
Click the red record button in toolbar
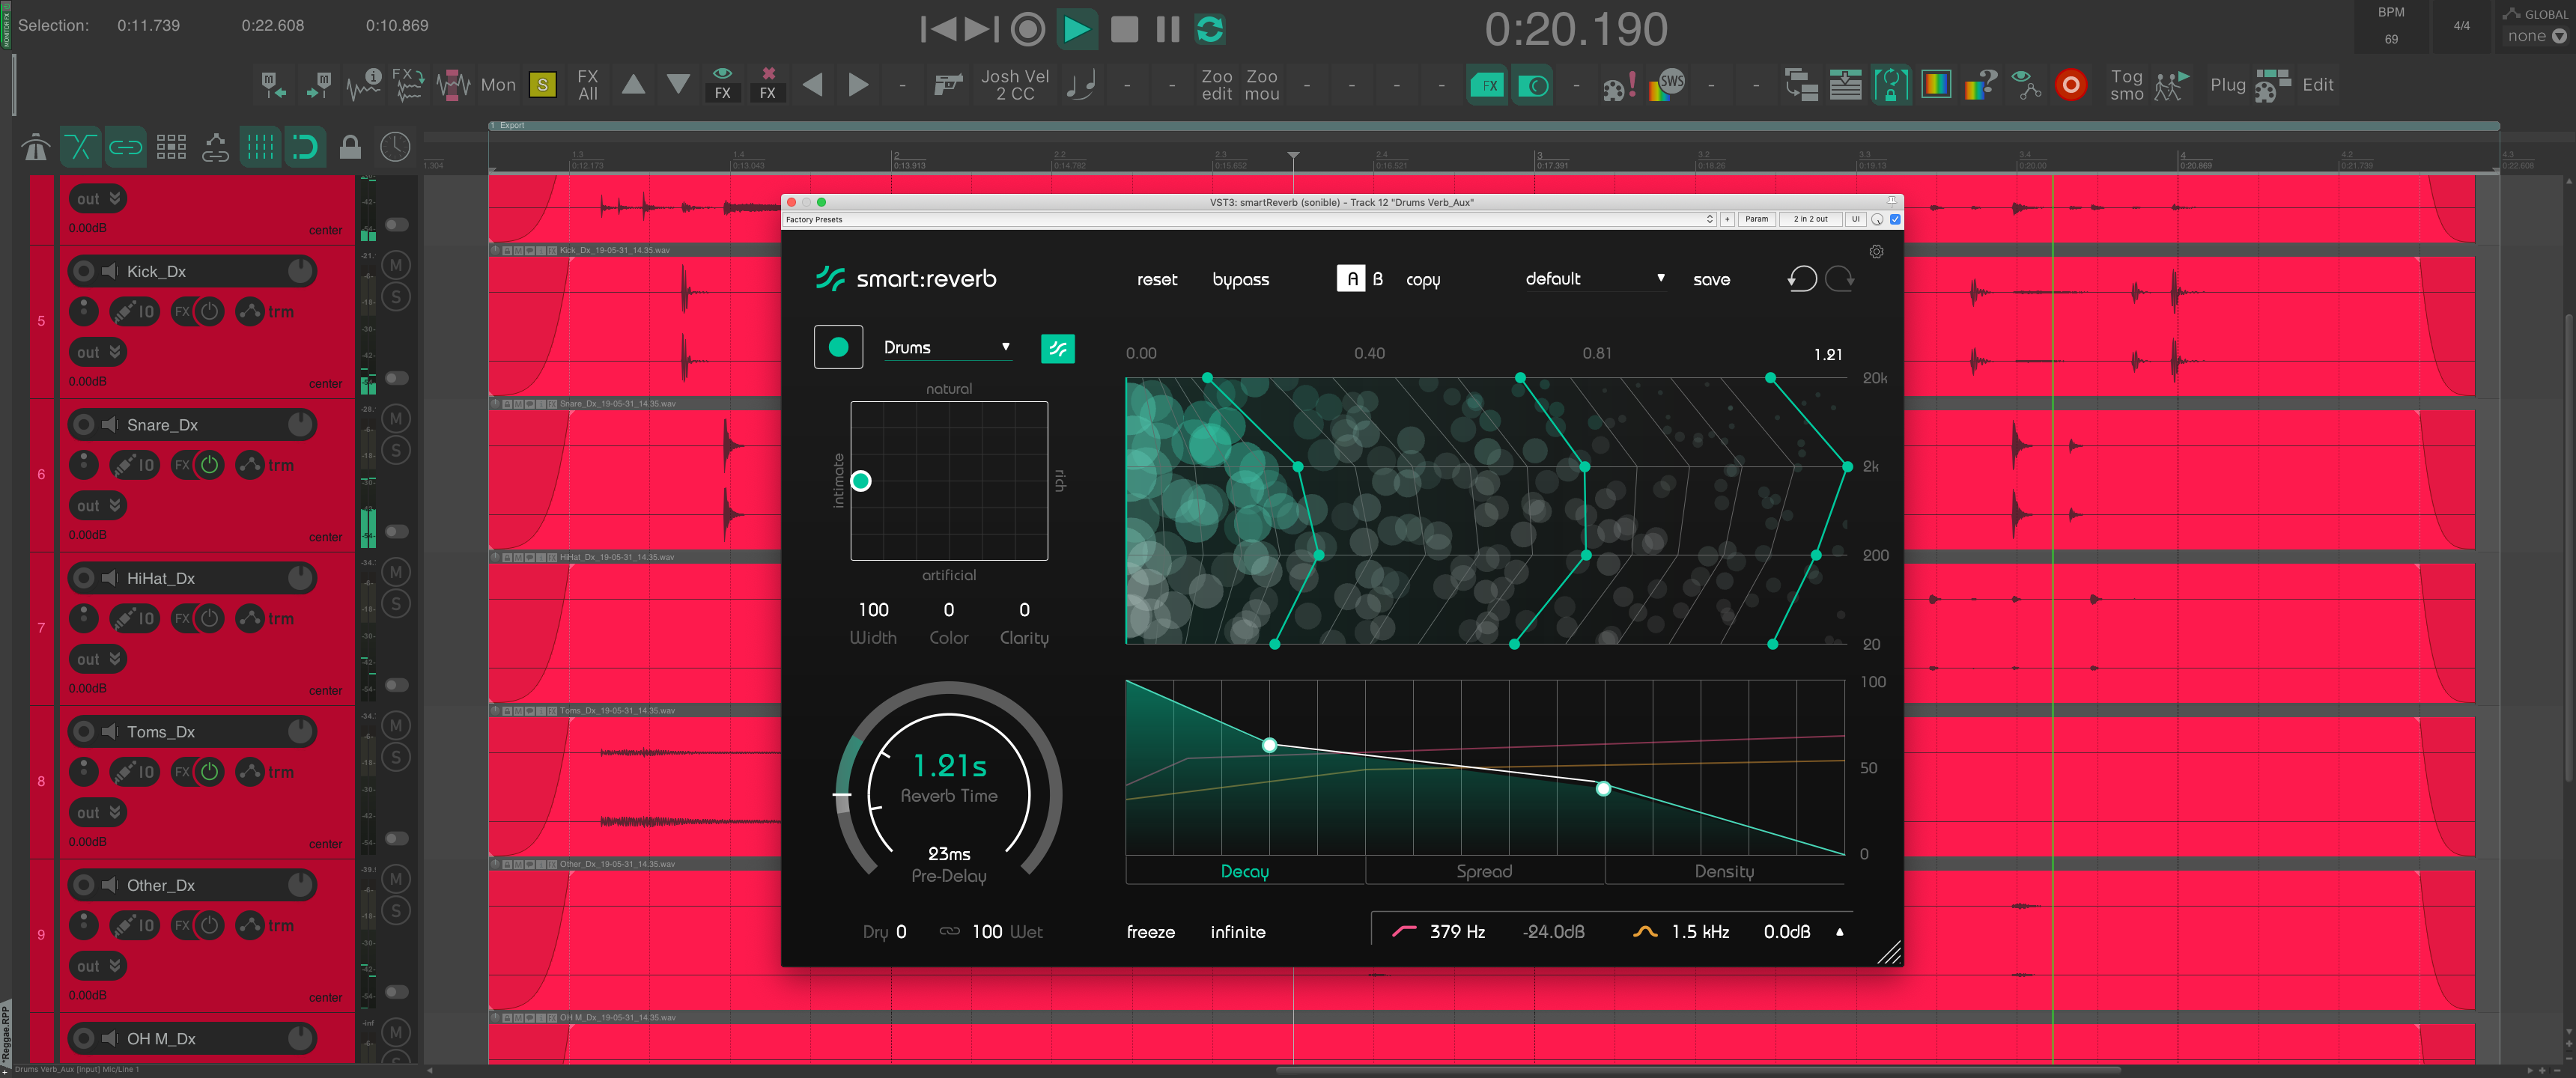[2070, 85]
